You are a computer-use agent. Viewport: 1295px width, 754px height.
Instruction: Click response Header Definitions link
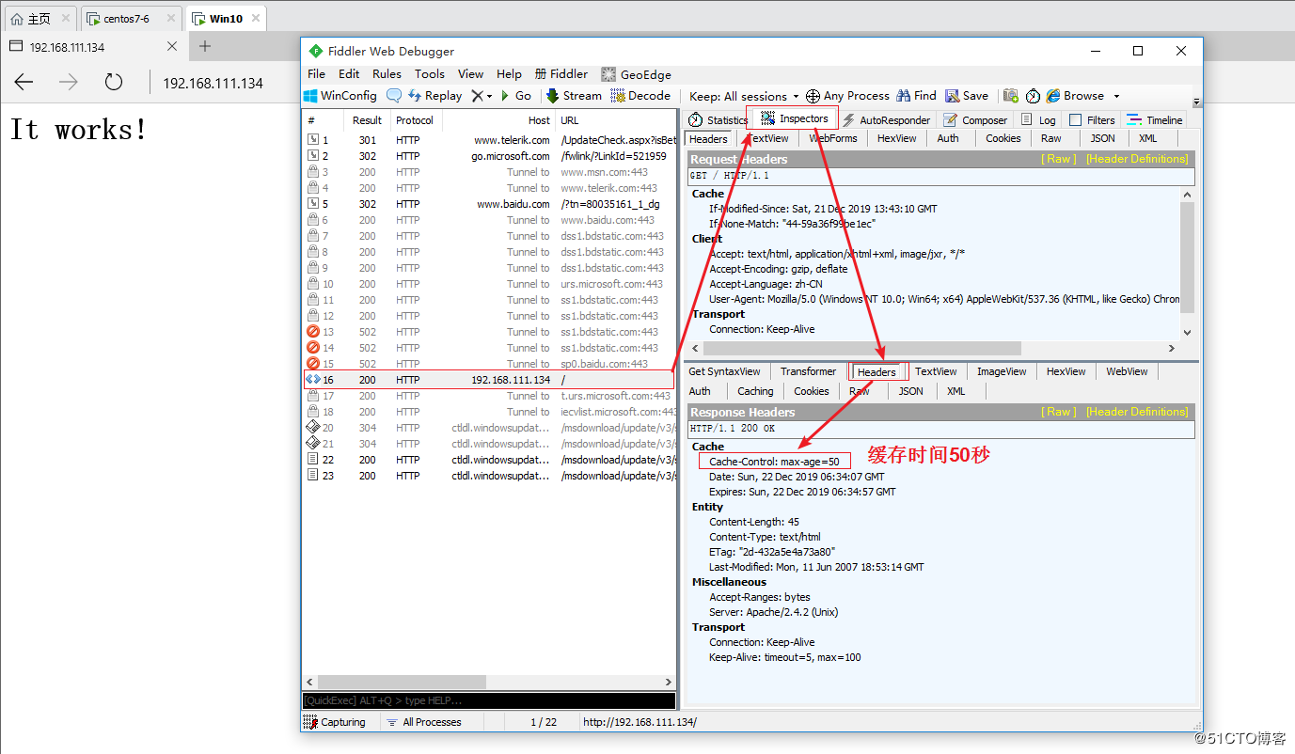click(x=1137, y=412)
